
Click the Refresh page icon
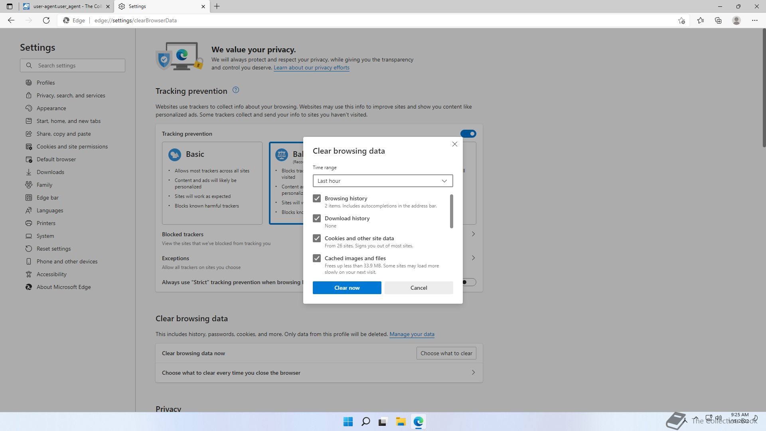tap(46, 20)
